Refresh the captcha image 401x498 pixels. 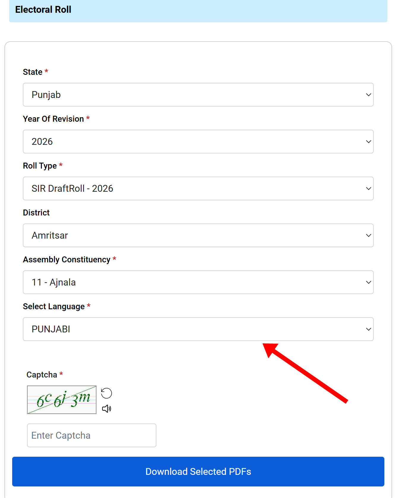tap(106, 393)
